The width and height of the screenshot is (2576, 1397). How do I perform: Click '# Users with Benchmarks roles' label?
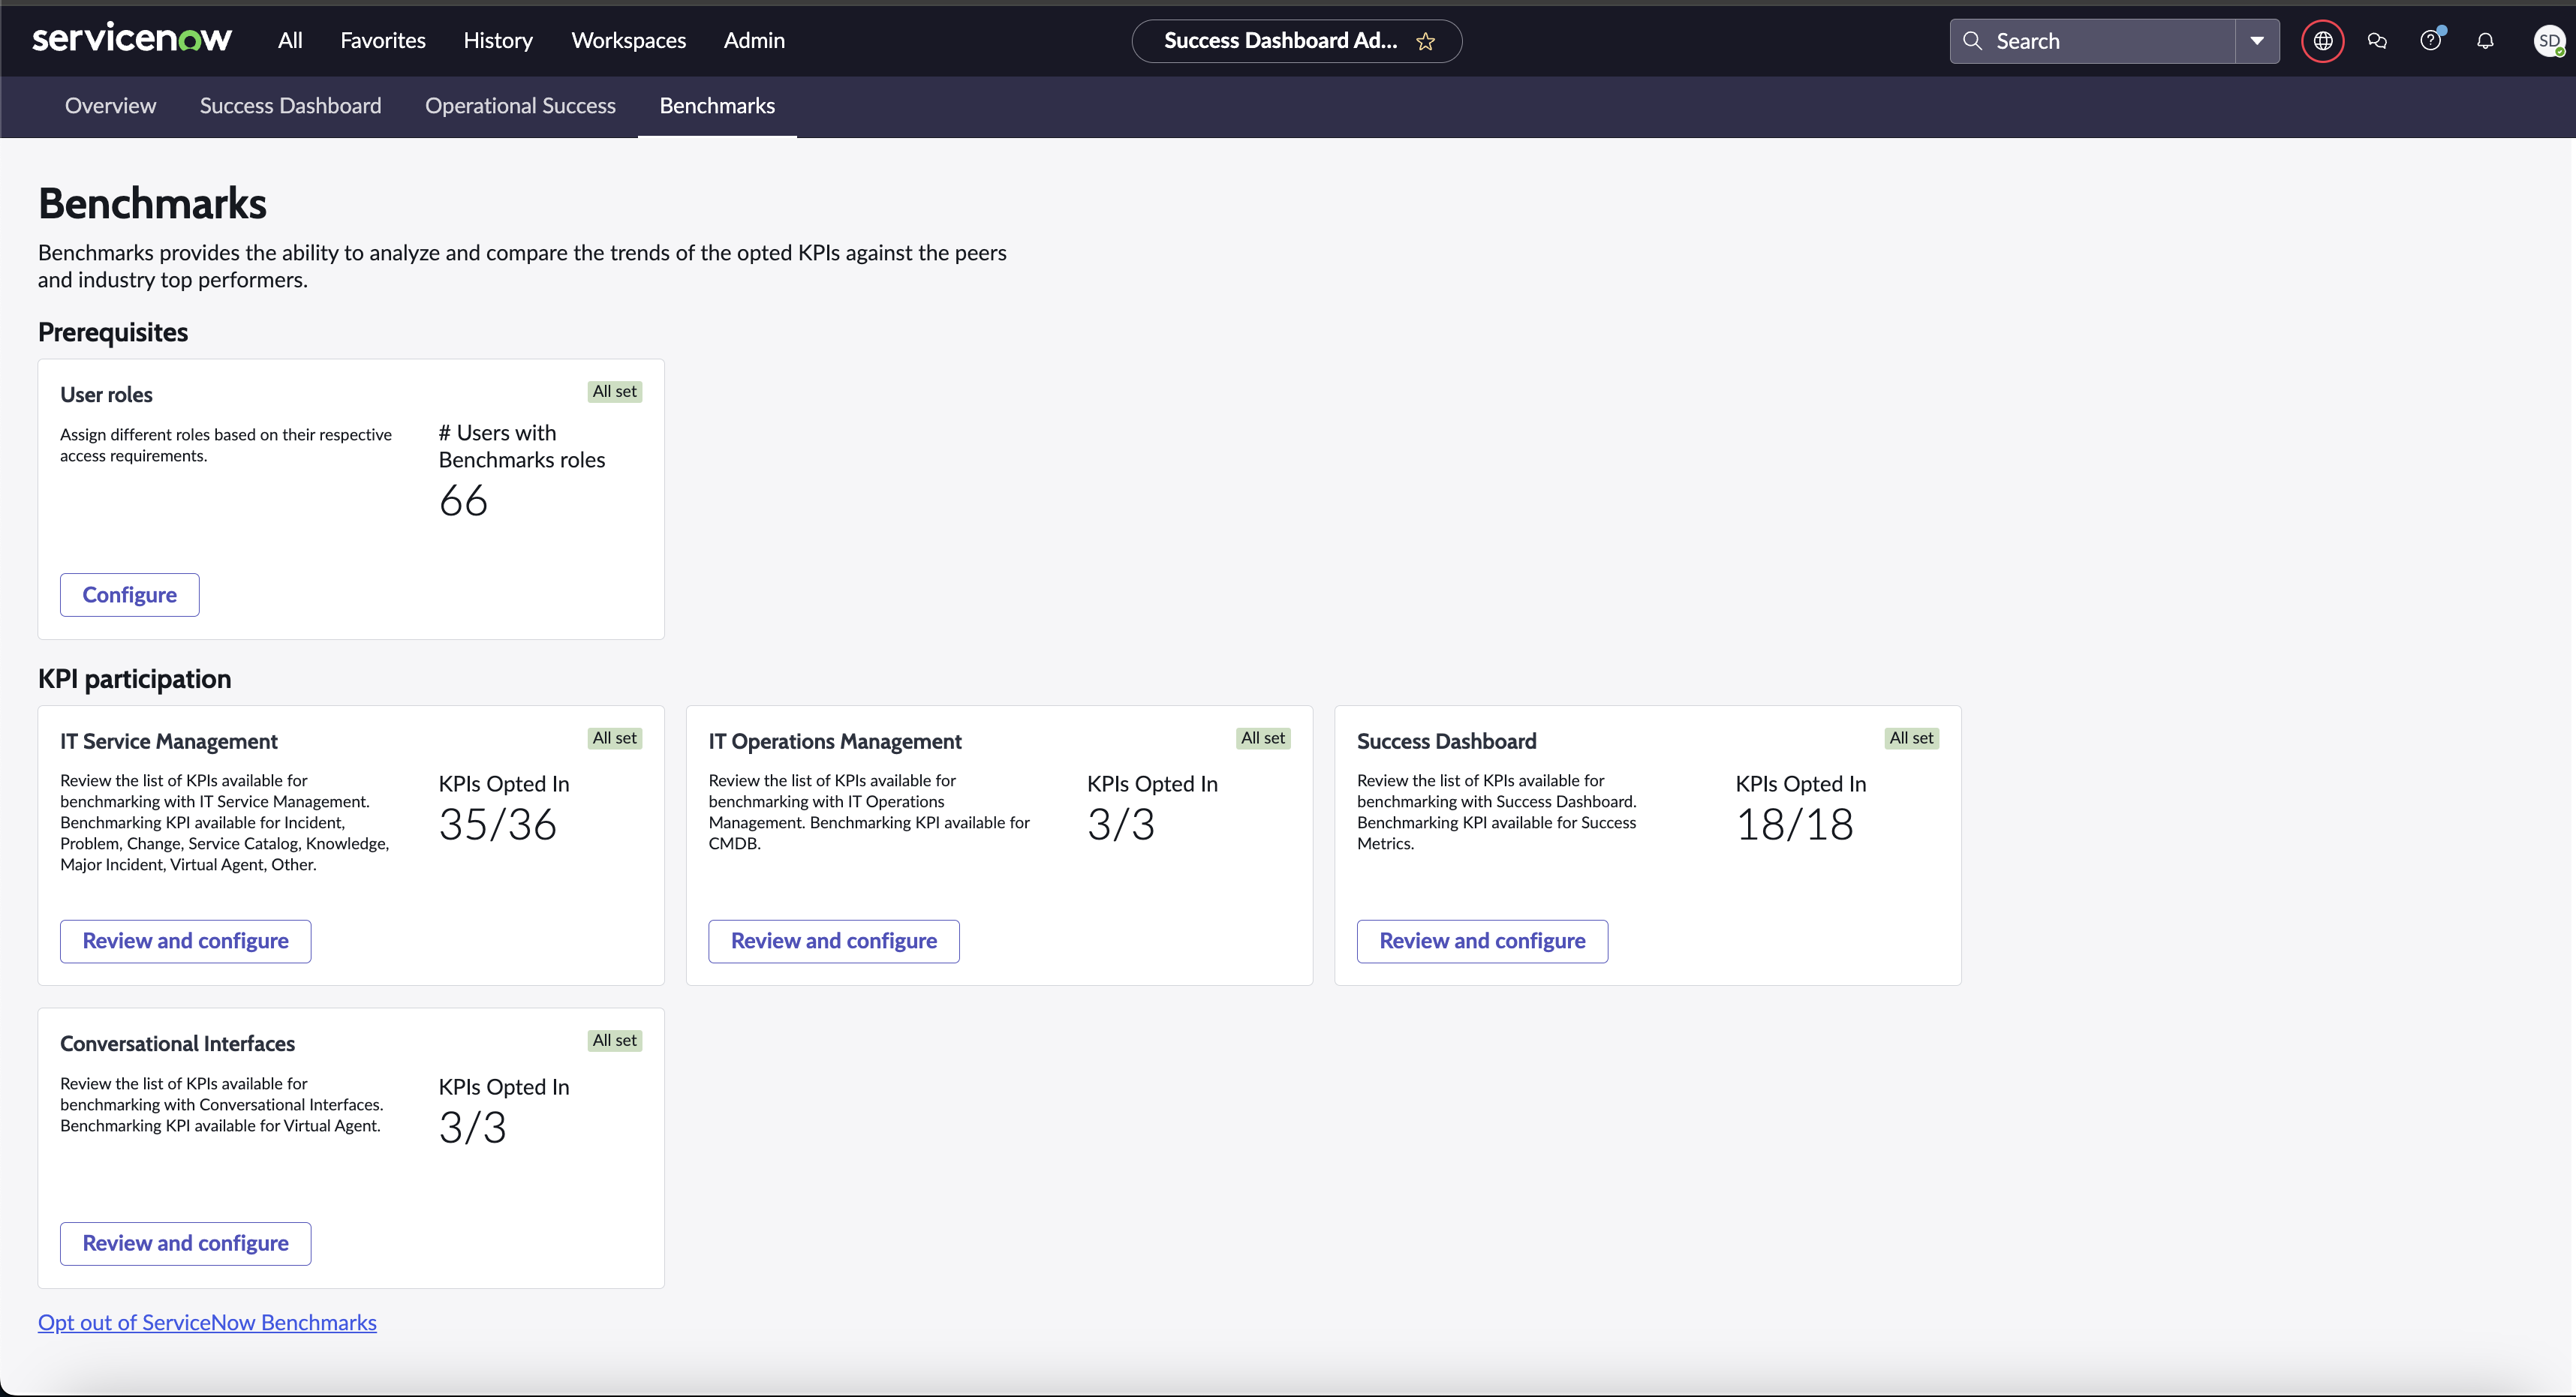click(x=522, y=446)
